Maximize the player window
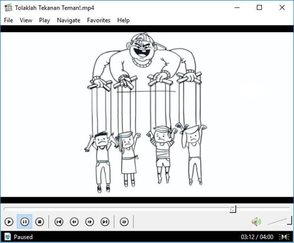 click(259, 7)
